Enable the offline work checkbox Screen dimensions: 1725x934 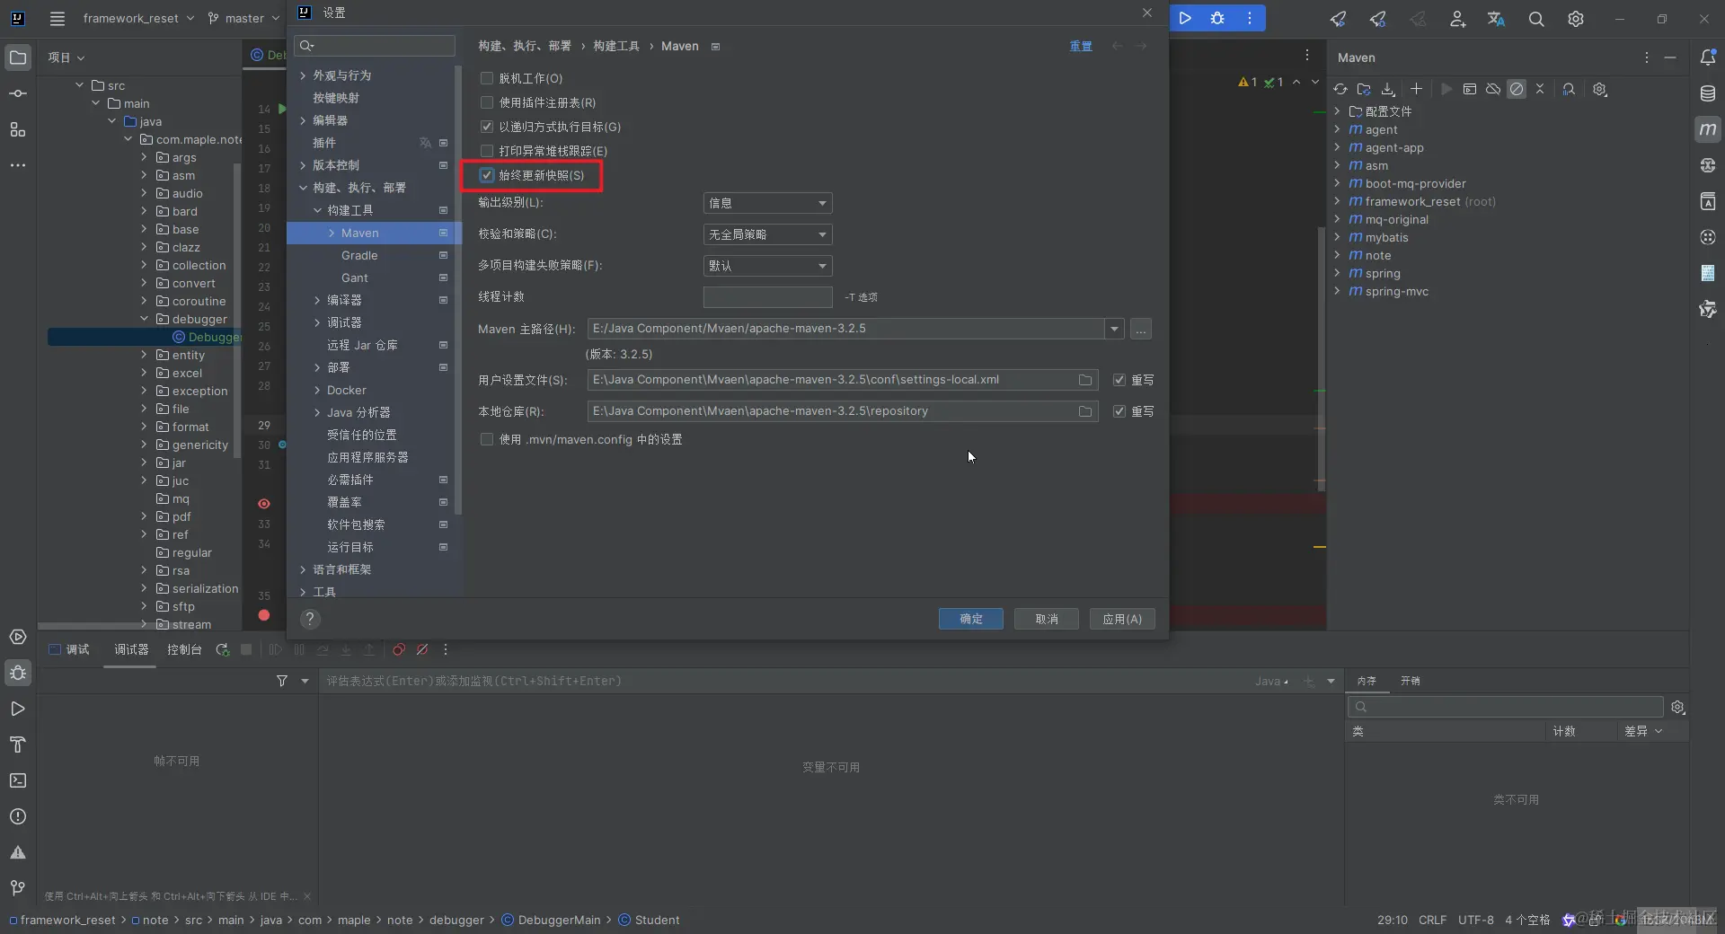click(x=487, y=78)
